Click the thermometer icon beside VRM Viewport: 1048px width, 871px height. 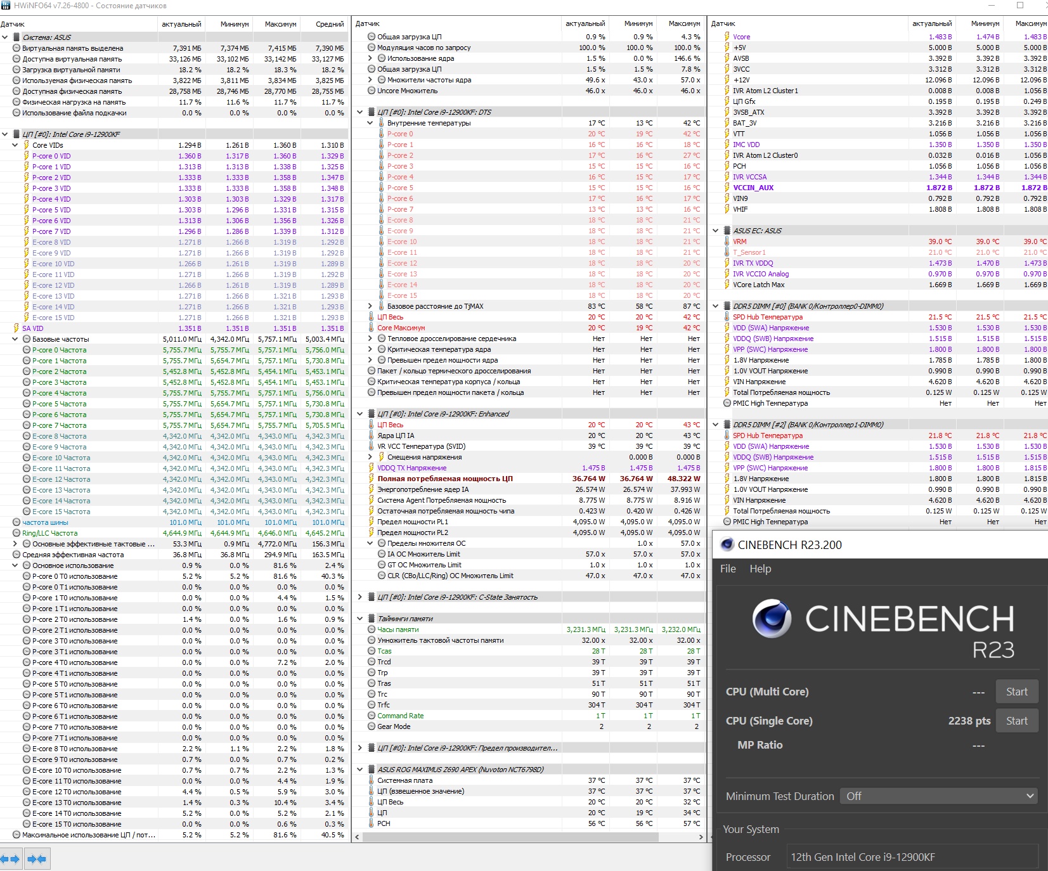(727, 242)
